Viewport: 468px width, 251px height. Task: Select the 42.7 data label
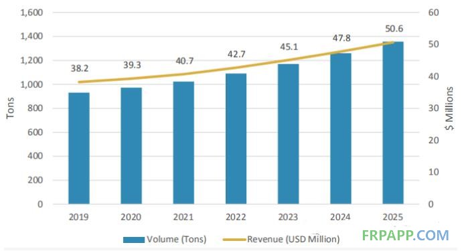click(236, 54)
